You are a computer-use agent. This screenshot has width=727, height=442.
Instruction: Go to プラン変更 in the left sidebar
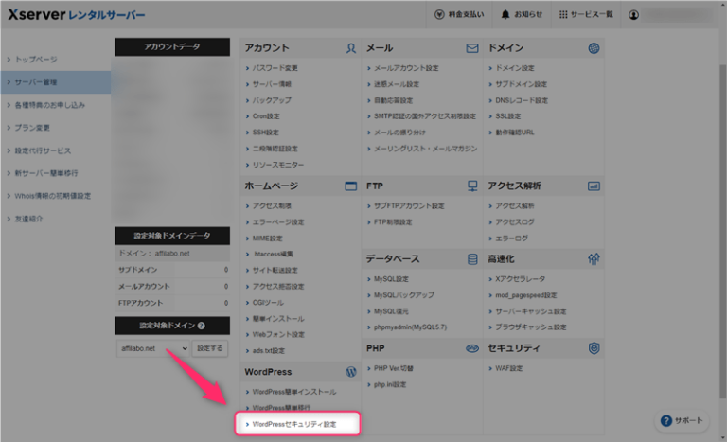pos(36,128)
